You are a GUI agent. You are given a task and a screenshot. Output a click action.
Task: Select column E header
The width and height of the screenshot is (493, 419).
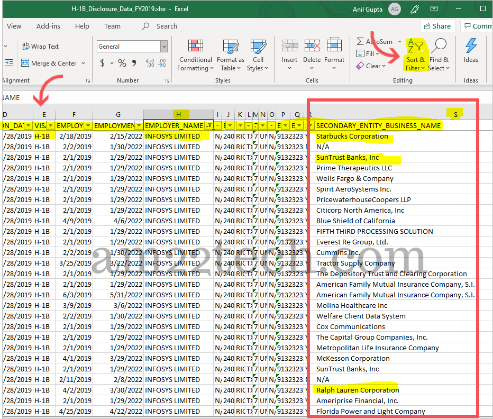point(44,114)
